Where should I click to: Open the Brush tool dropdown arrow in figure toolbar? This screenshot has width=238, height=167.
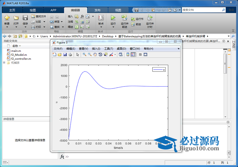coord(115,54)
